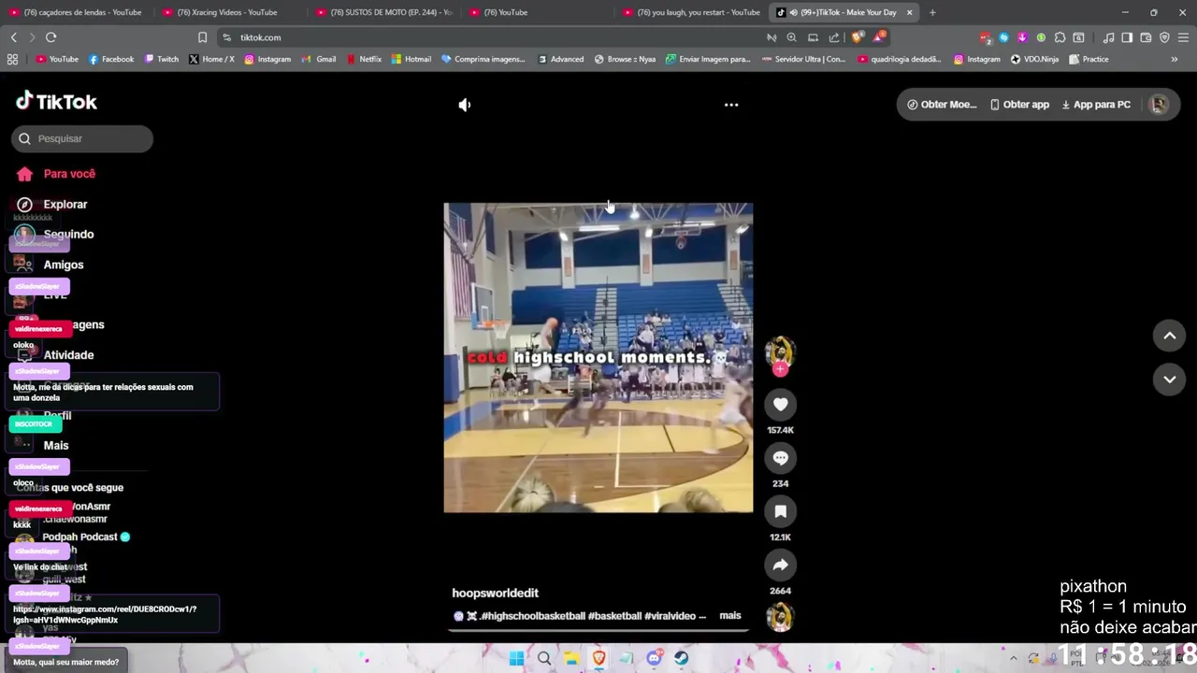Open hoopsworldedit username link
Viewport: 1197px width, 673px height.
tap(495, 593)
